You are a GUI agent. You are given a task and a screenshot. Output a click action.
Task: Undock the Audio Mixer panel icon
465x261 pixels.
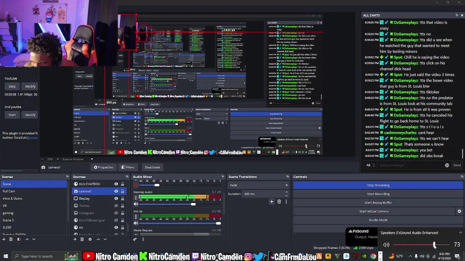[223, 177]
